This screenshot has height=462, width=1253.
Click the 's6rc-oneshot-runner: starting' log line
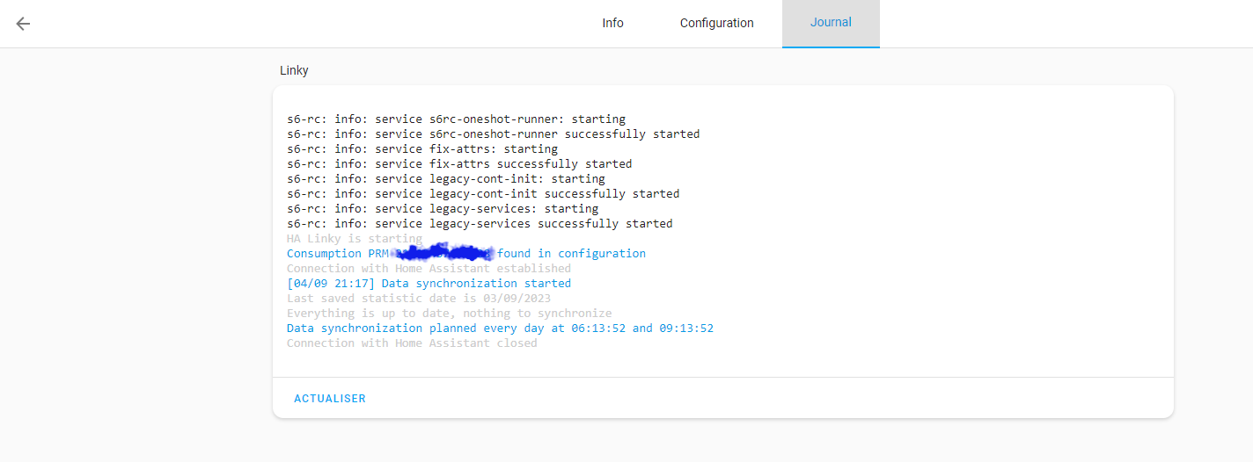[456, 119]
